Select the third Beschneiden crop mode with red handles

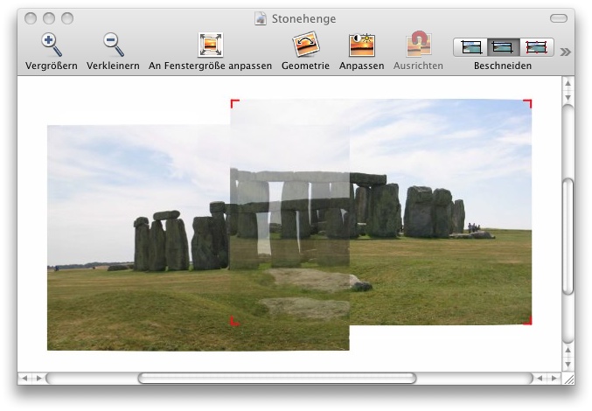537,47
